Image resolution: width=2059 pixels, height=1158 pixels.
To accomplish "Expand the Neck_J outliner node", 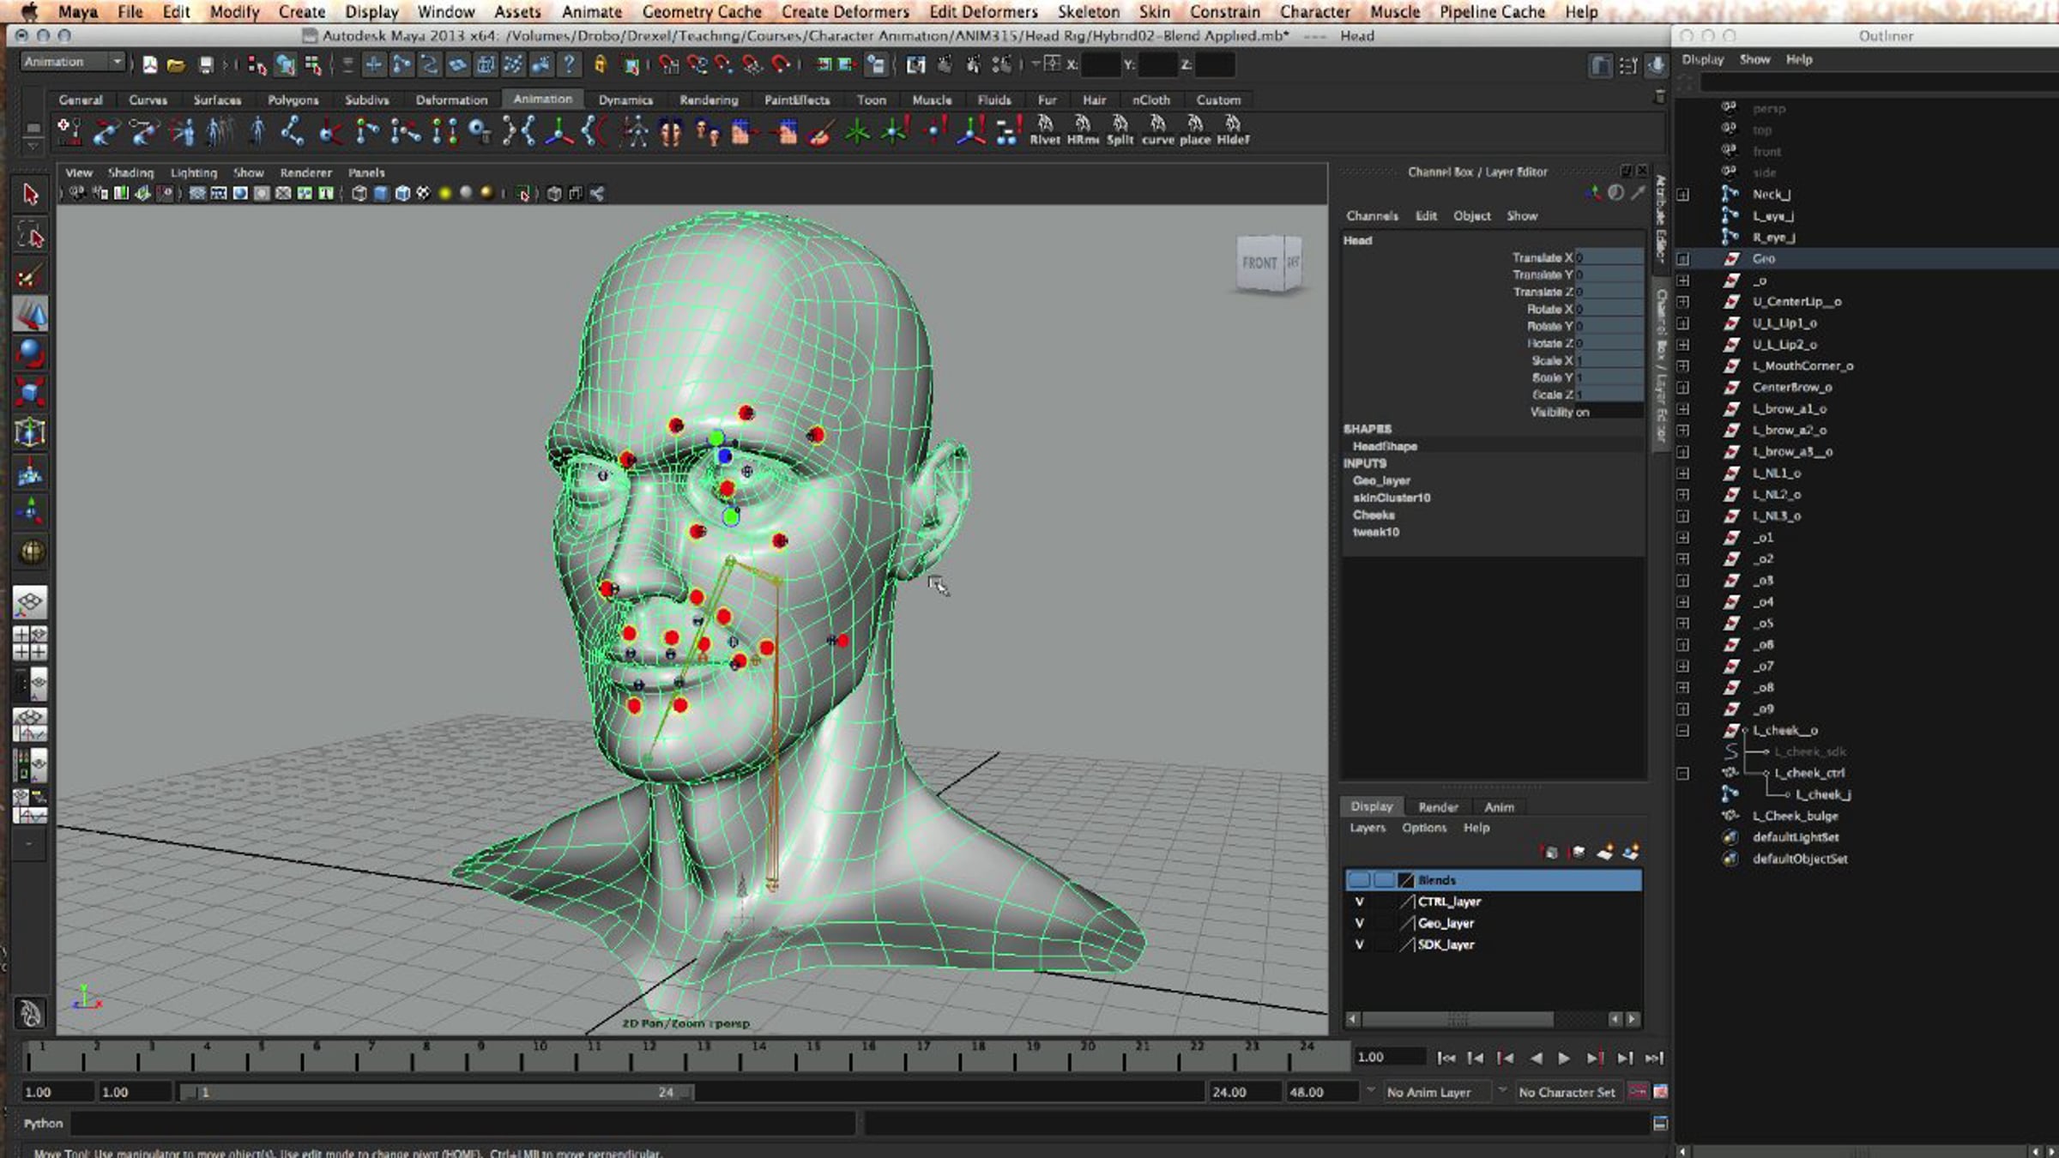I will (1683, 195).
